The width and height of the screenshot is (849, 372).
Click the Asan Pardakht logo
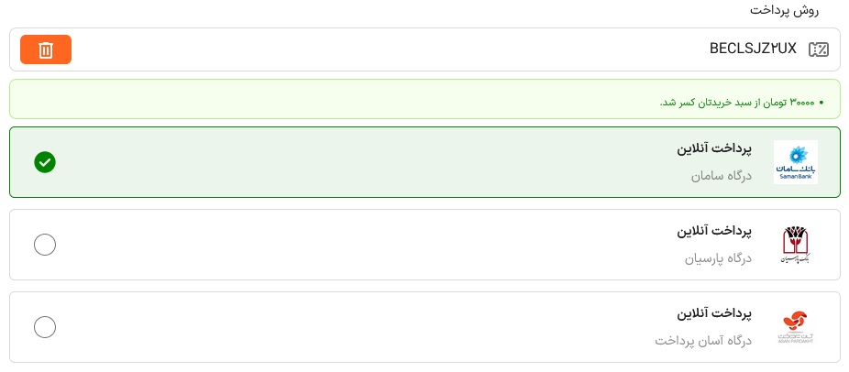click(x=795, y=327)
